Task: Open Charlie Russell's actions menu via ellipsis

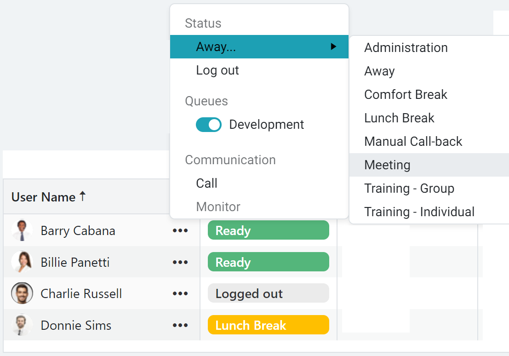Action: coord(180,293)
